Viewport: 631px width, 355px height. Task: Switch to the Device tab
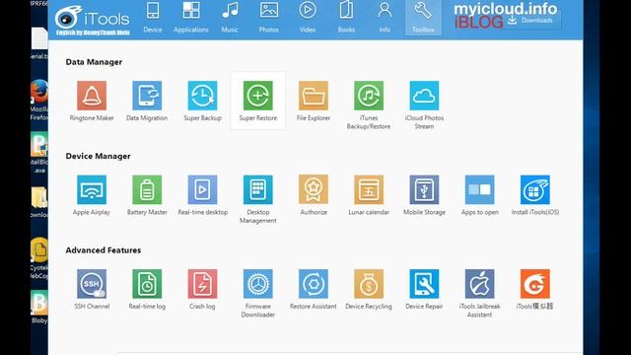(x=153, y=18)
